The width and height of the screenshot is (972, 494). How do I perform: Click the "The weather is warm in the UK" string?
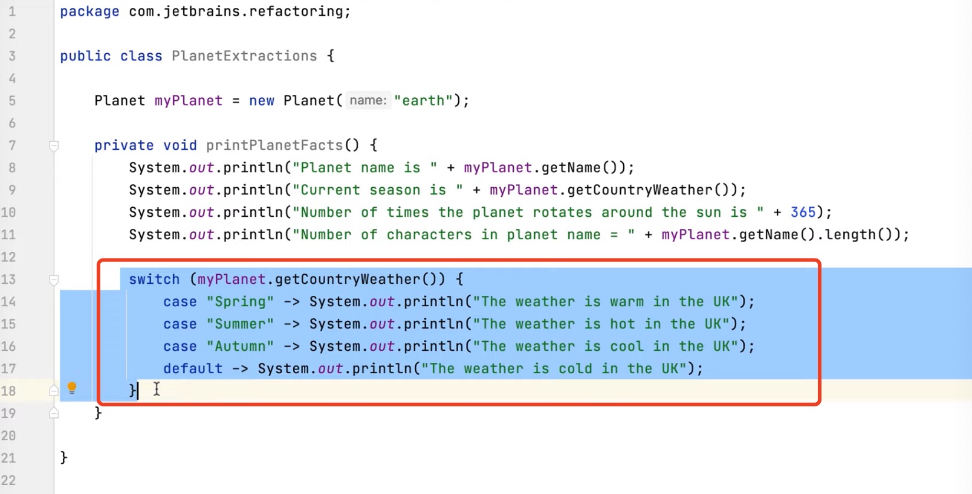click(606, 302)
